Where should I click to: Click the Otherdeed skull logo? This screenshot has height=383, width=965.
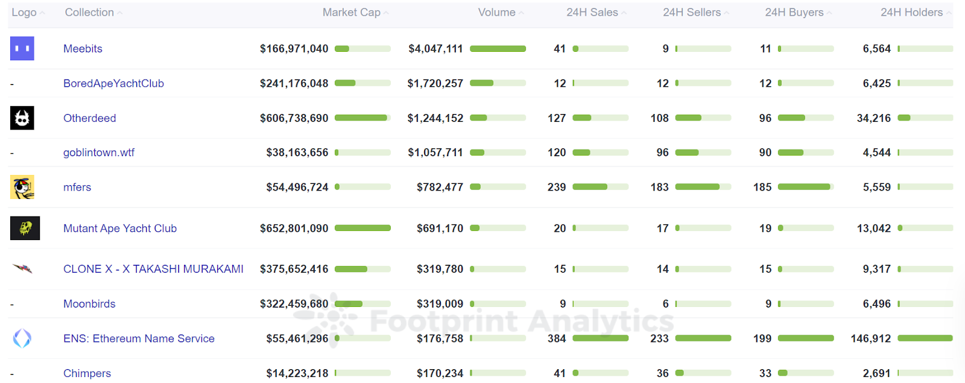point(22,118)
